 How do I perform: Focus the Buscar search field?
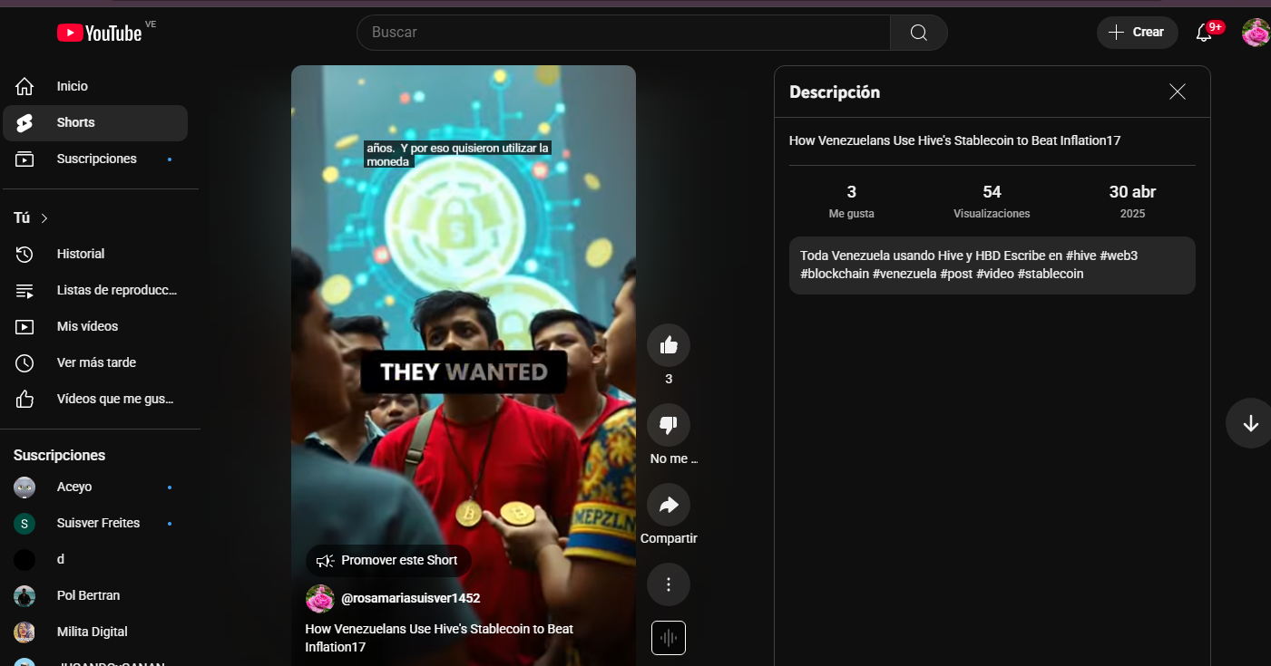624,33
